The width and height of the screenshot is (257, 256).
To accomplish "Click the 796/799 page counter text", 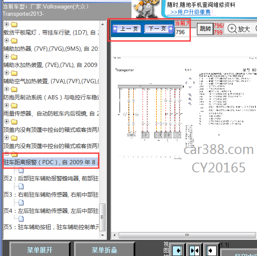I will coord(219,29).
